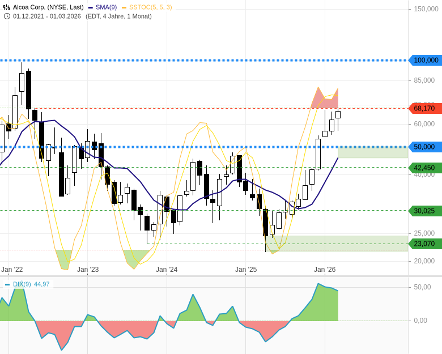Select the green 42,450 price level tag
The width and height of the screenshot is (442, 354).
pos(424,168)
